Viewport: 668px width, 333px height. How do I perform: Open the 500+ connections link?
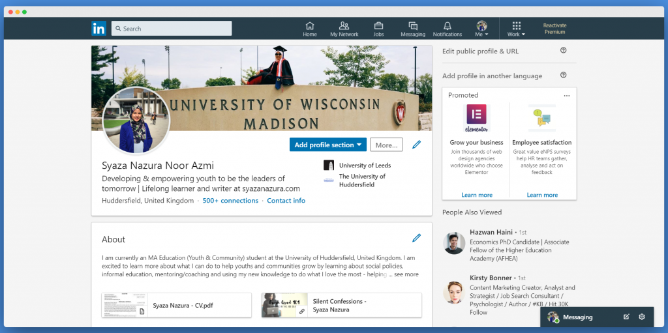pos(230,201)
